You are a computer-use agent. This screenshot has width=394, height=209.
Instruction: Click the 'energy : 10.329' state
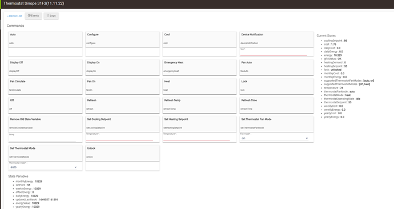pyautogui.click(x=333, y=55)
